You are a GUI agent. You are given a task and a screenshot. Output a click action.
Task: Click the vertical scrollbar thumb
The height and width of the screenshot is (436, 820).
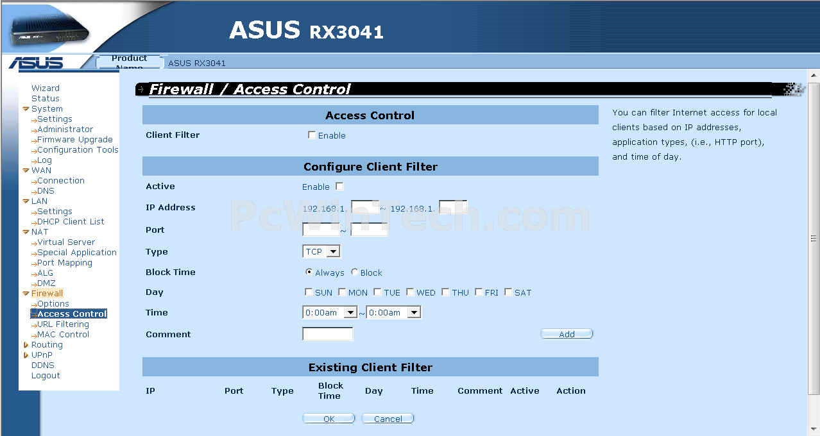[x=814, y=239]
